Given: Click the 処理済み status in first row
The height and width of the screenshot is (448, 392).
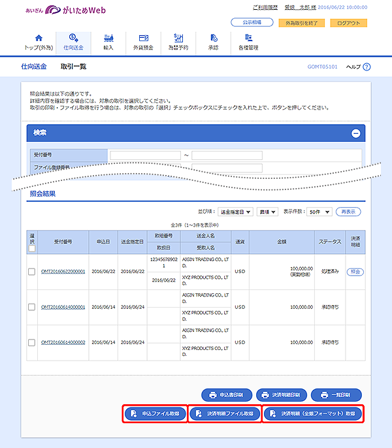Looking at the screenshot, I should tap(330, 272).
